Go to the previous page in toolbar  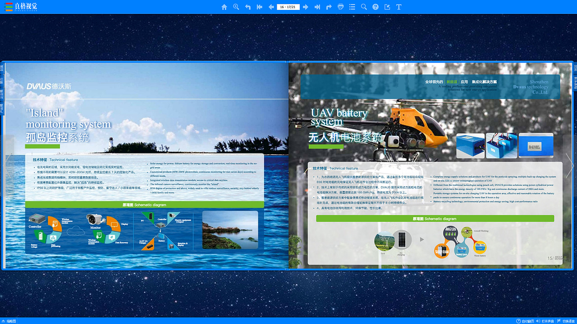coord(271,7)
